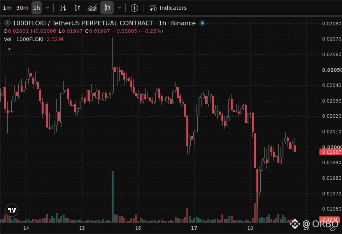Open the timeframe dropdown arrow
Screen dimensions: 342x234
click(x=47, y=8)
